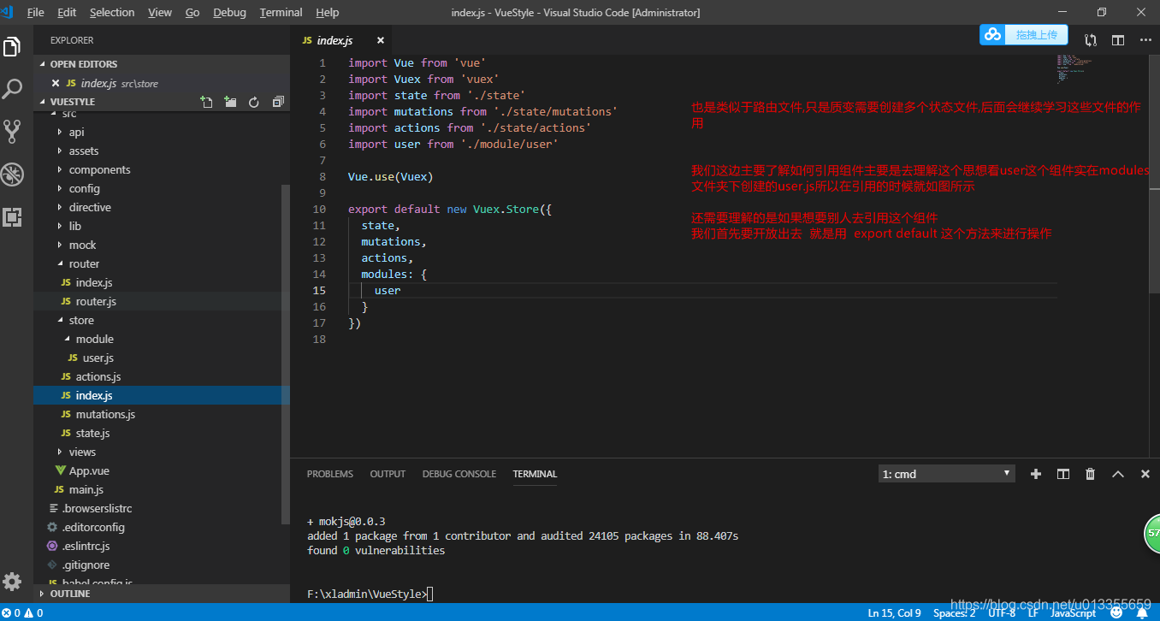Viewport: 1160px width, 621px height.
Task: Expand the Outline section
Action: (x=162, y=594)
